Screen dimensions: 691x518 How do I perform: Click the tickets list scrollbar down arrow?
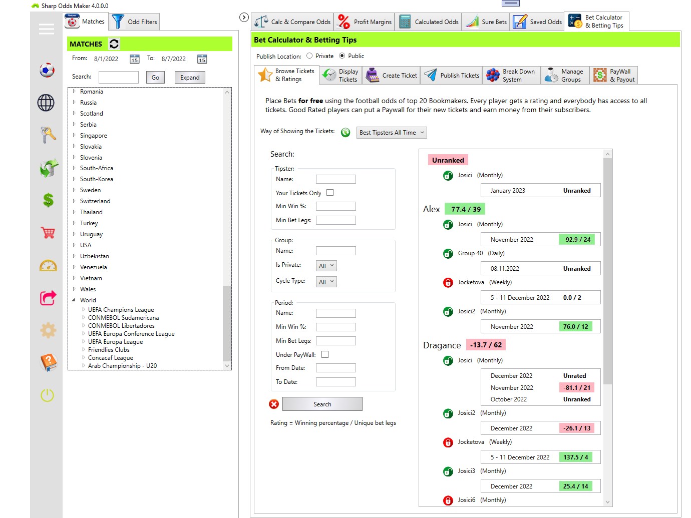point(608,502)
